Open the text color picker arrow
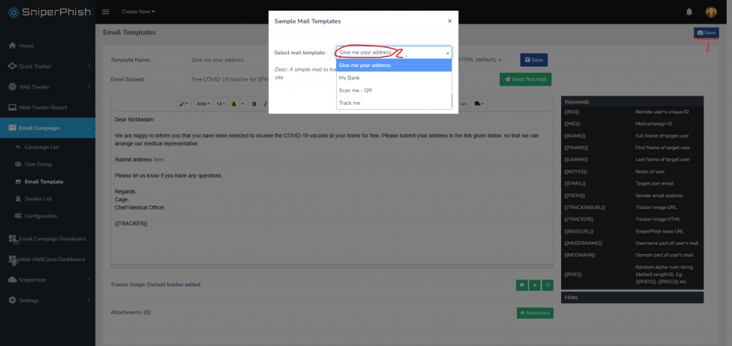732x346 pixels. tap(243, 104)
